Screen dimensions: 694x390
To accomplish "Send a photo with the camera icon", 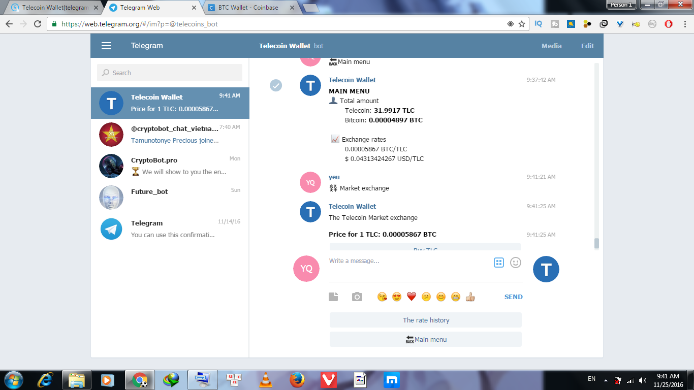I will pos(357,297).
